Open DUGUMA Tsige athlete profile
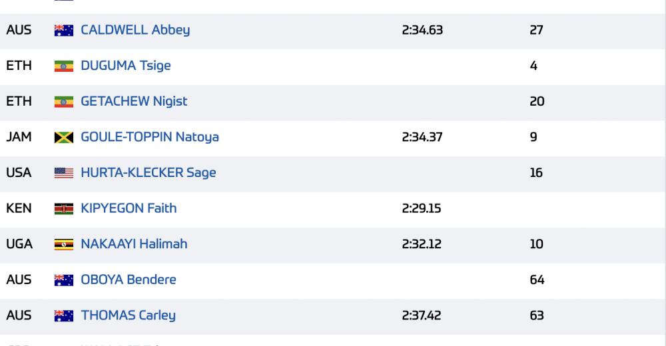This screenshot has width=666, height=346. [x=126, y=66]
